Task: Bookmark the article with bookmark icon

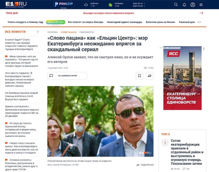Action: [140, 76]
